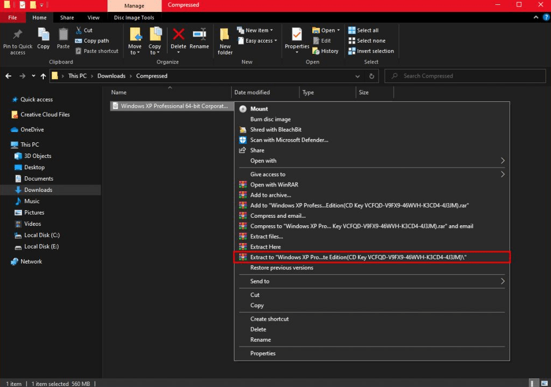Click the Rename icon in Organize group

coord(199,36)
